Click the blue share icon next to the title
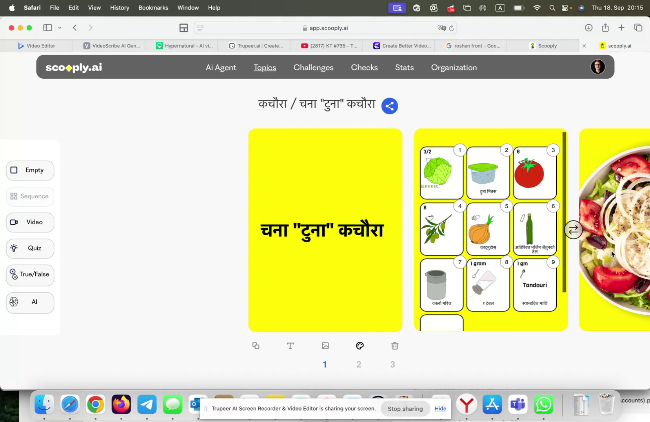The image size is (650, 422). pyautogui.click(x=389, y=106)
